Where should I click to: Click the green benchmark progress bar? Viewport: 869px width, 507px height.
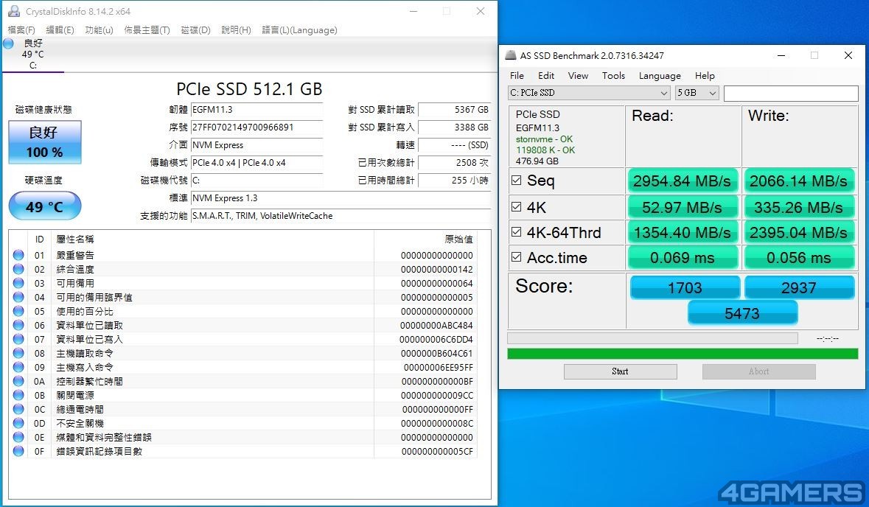pyautogui.click(x=683, y=354)
